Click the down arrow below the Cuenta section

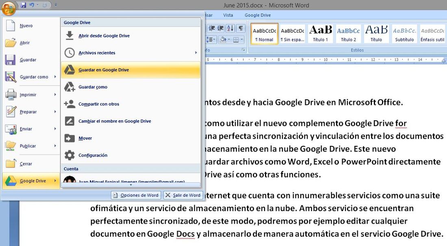point(131,184)
